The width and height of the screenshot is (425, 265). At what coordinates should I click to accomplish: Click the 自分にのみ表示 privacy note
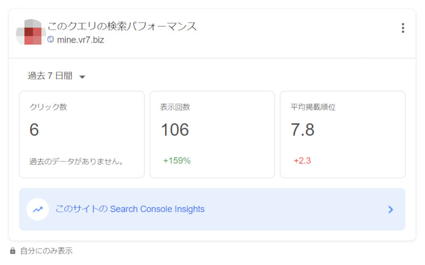(46, 251)
